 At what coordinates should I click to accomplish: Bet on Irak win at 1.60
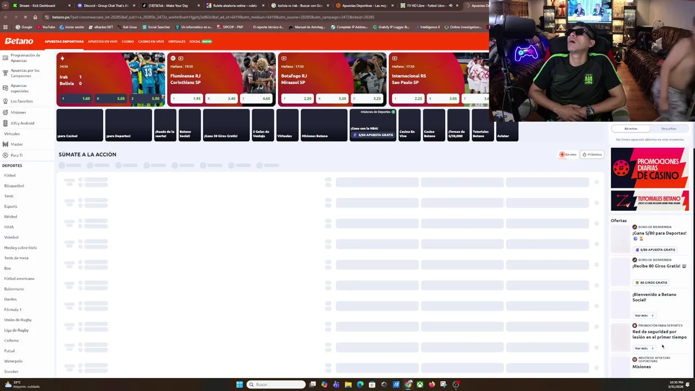pyautogui.click(x=76, y=99)
